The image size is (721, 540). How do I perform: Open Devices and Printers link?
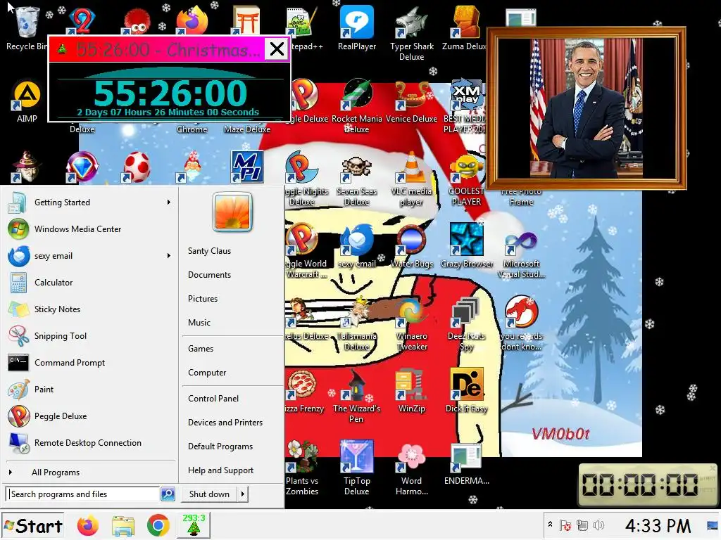click(225, 423)
